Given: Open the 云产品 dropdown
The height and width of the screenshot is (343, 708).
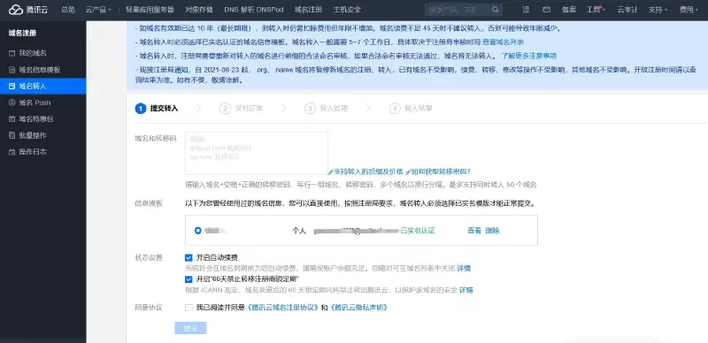Looking at the screenshot, I should click(98, 10).
